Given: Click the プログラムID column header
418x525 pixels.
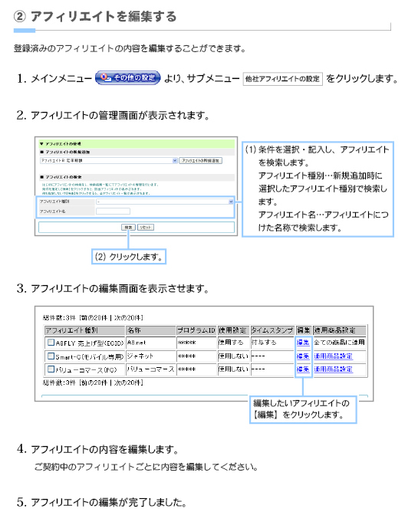Looking at the screenshot, I should (196, 330).
